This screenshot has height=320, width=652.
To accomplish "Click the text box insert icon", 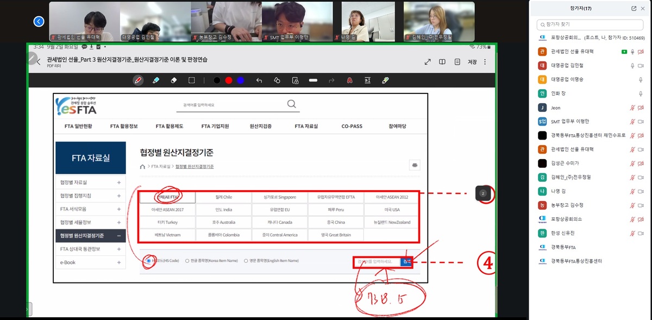I will [x=368, y=80].
